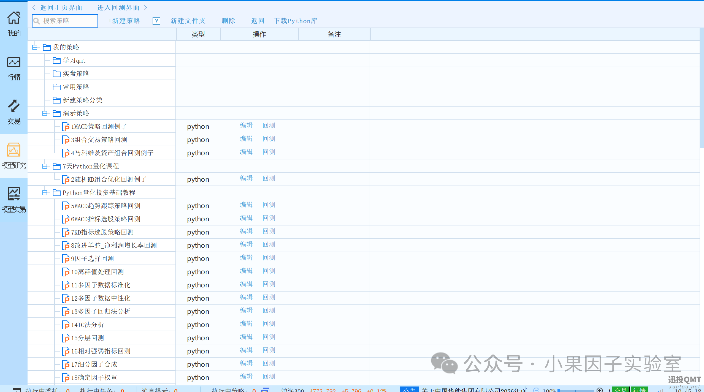Collapse the 演示策略 folder
The image size is (704, 392).
pyautogui.click(x=45, y=113)
